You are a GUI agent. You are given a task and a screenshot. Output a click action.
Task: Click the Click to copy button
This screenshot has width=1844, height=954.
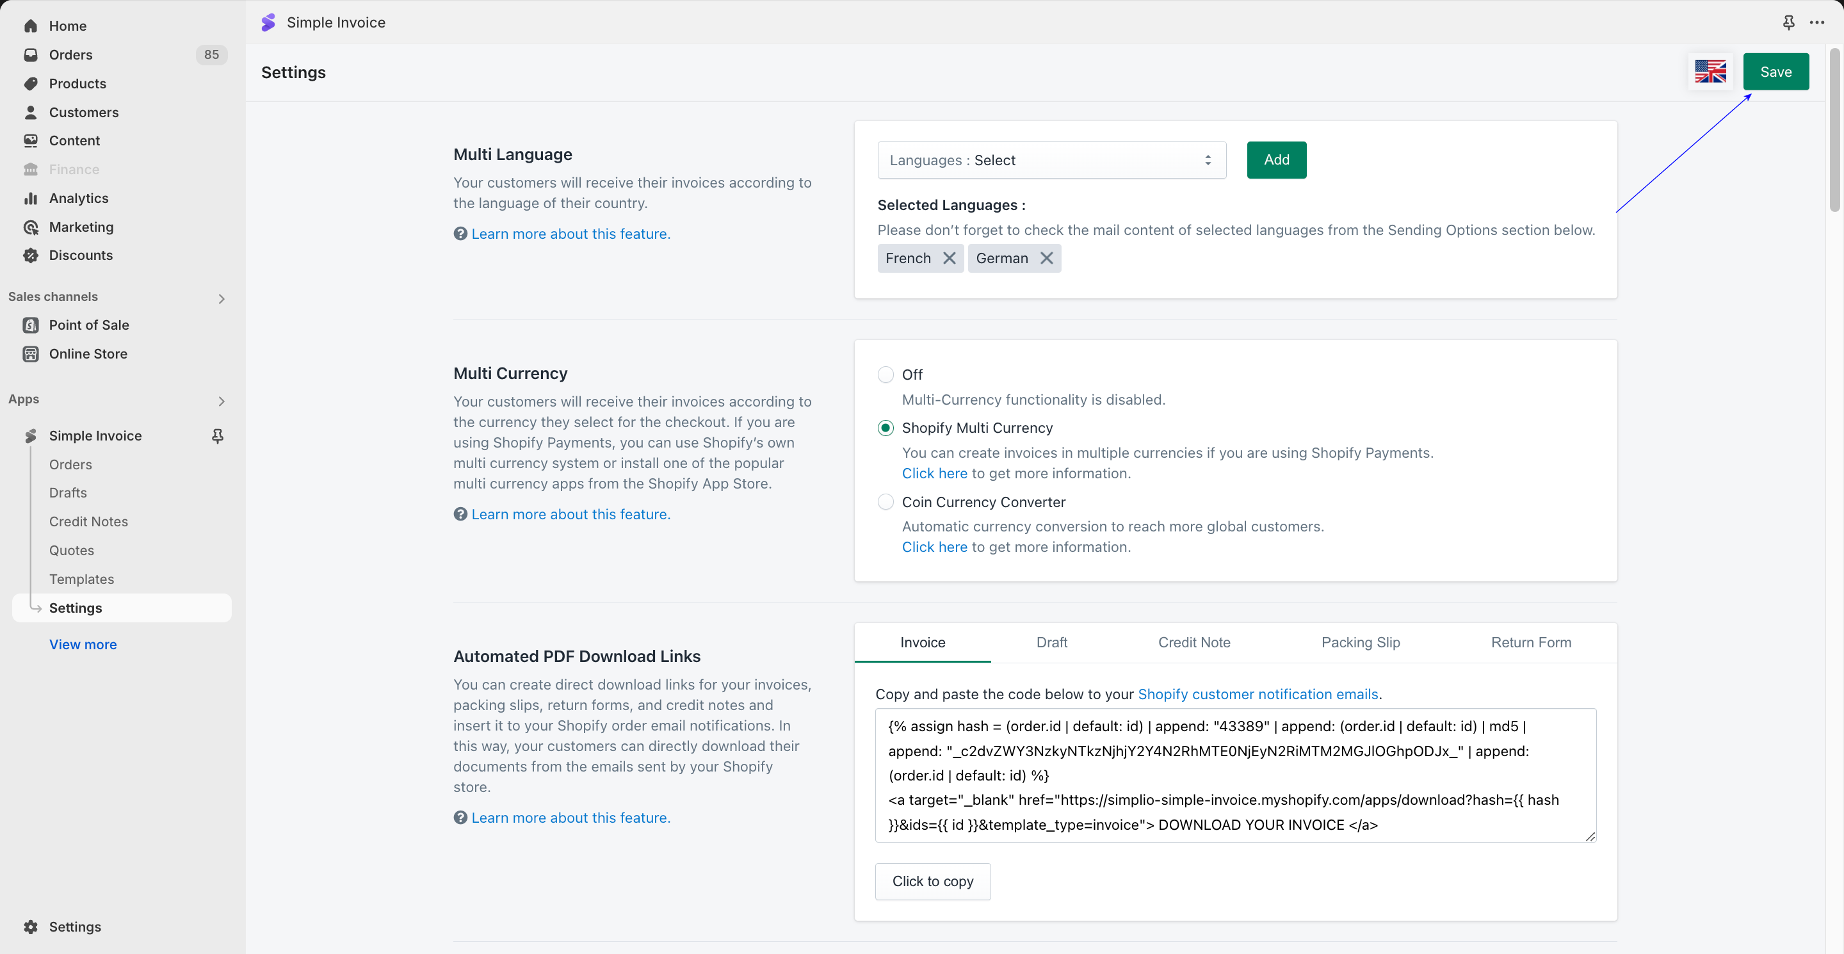932,881
